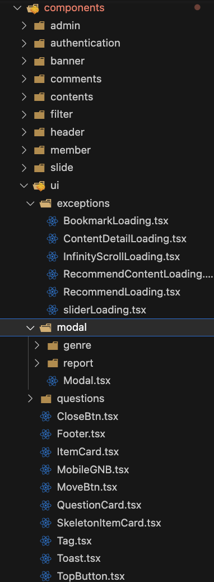Click React icon beside CloseBtn.tsx

tap(45, 417)
